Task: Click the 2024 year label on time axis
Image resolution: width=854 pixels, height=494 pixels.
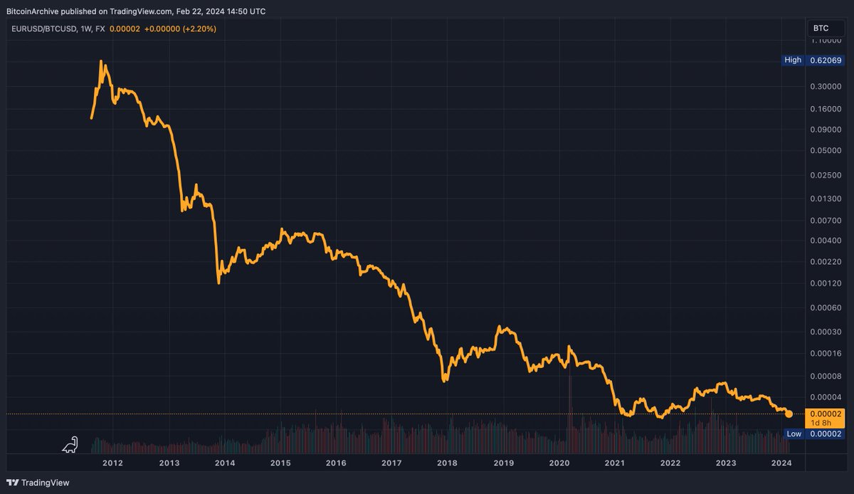Action: click(x=781, y=463)
